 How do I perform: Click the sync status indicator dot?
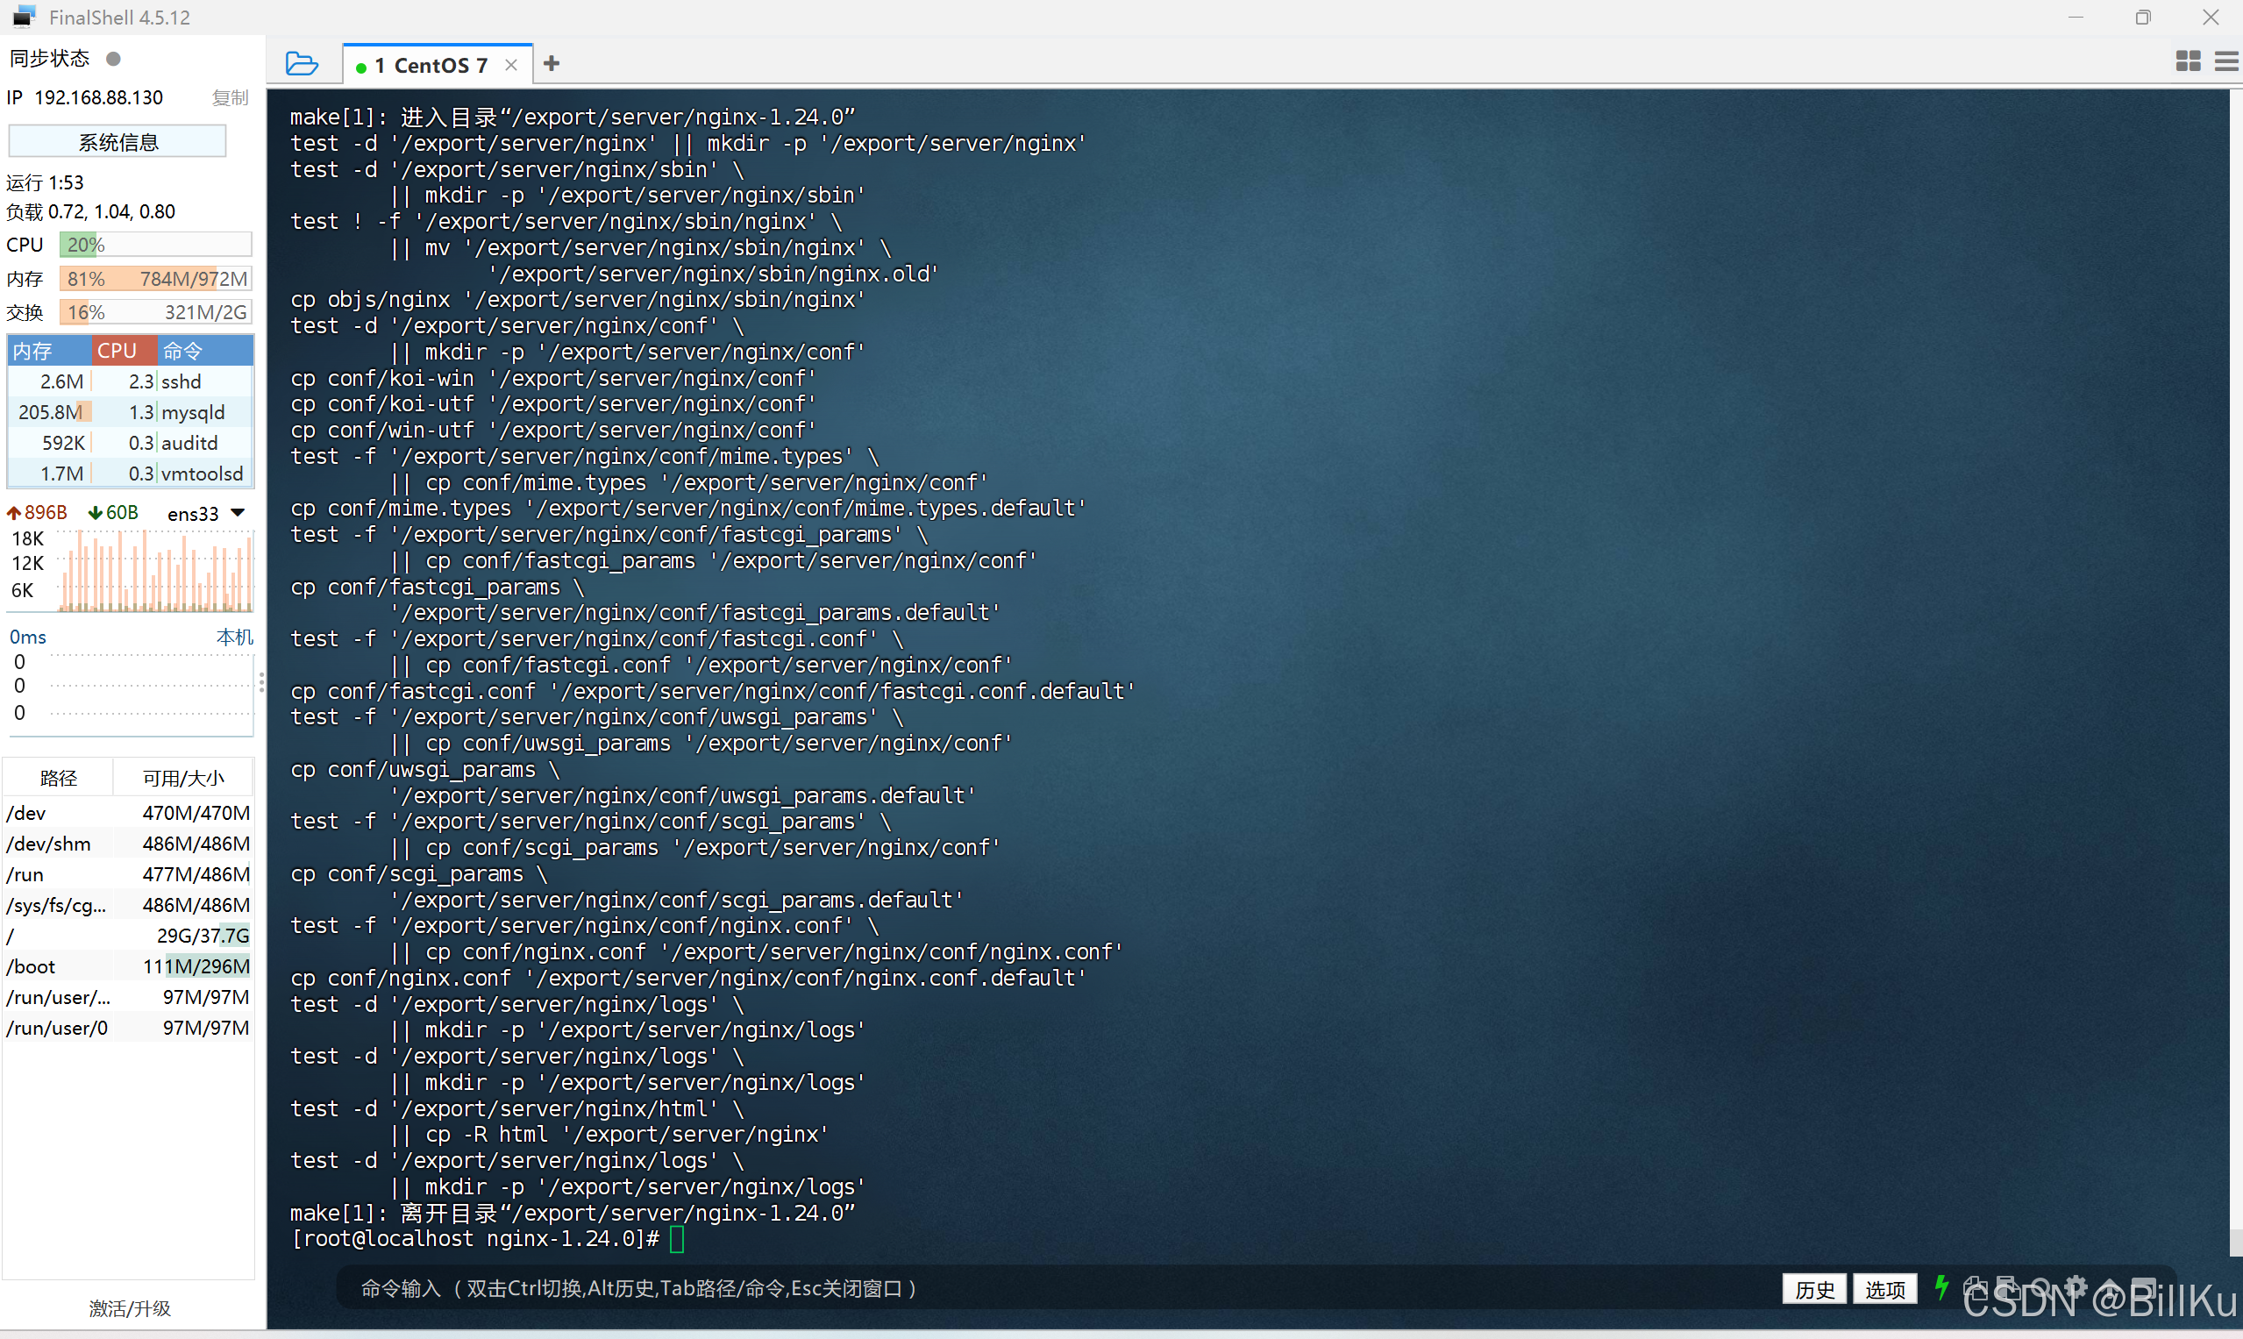114,59
